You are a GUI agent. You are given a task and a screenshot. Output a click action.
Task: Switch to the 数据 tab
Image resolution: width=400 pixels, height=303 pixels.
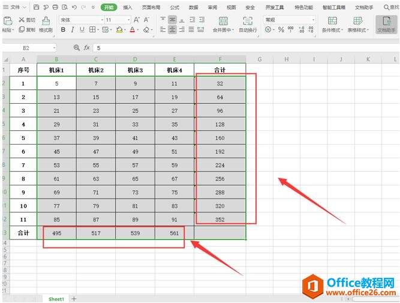[x=193, y=7]
